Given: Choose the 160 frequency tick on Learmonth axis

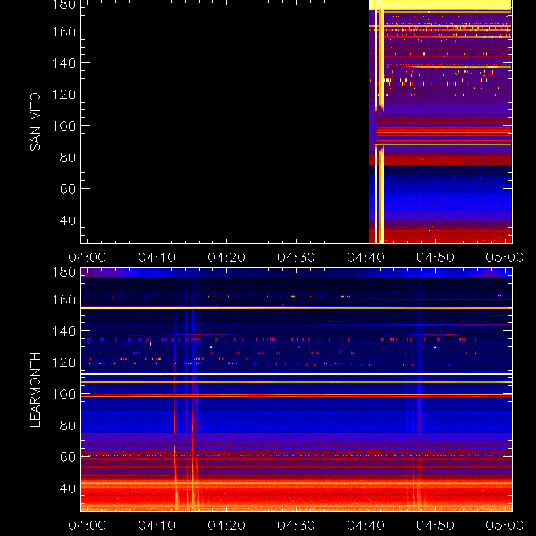Looking at the screenshot, I should (64, 299).
